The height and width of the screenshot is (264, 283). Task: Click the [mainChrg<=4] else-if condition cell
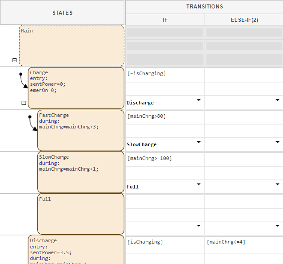(x=244, y=242)
